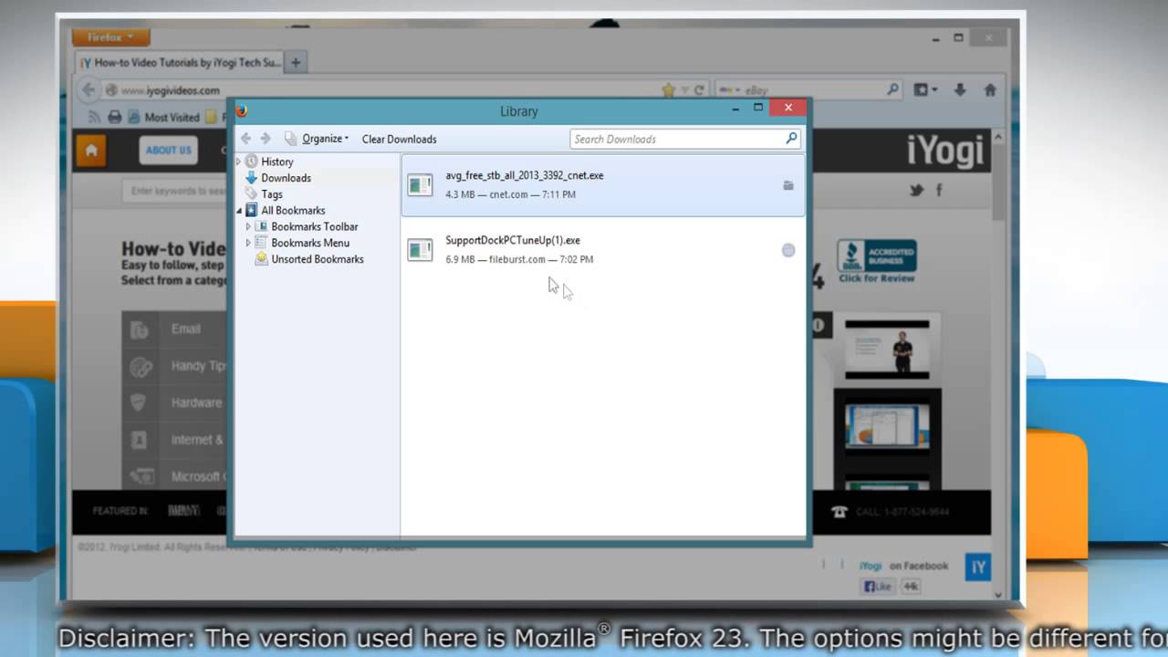
Task: Open the Firefox bookmarks menu button
Action: (926, 89)
